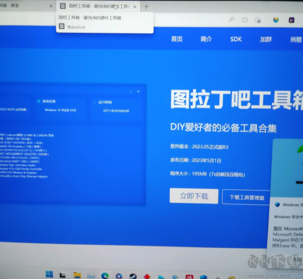This screenshot has height=279, width=303.
Task: Close the preview window X icon
Action: pyautogui.click(x=138, y=91)
